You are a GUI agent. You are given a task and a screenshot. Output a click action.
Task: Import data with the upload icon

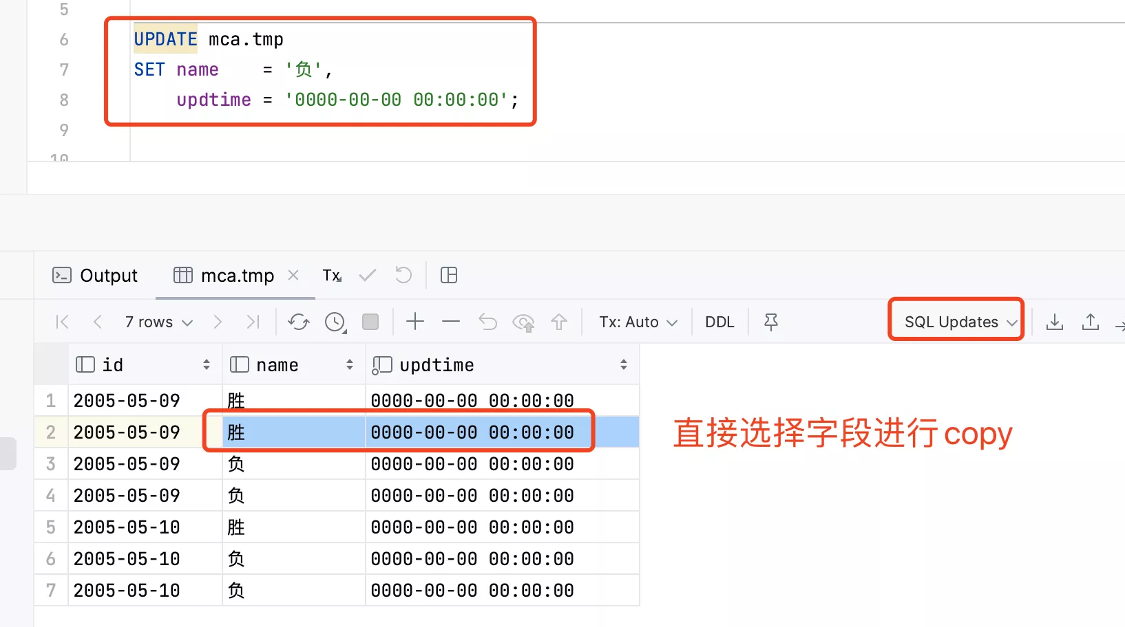point(1091,322)
